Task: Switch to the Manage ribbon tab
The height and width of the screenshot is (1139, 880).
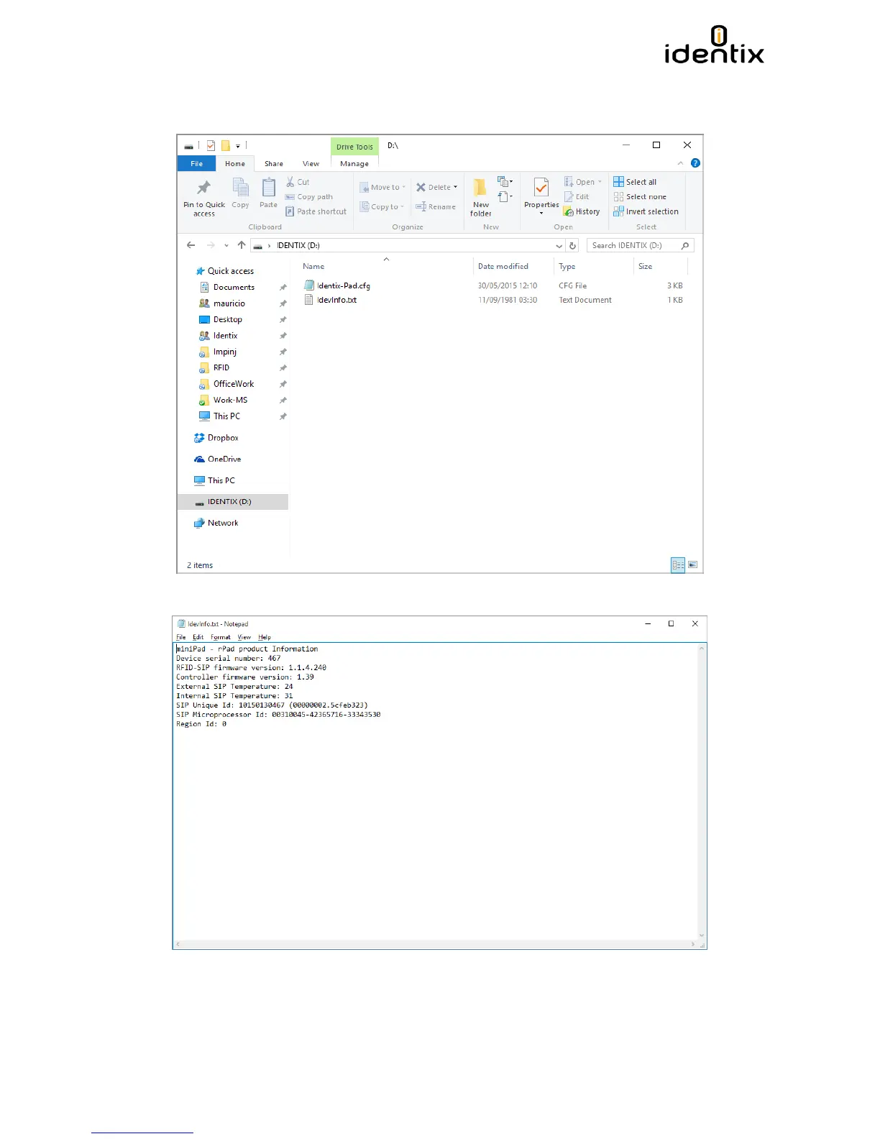Action: [x=354, y=163]
